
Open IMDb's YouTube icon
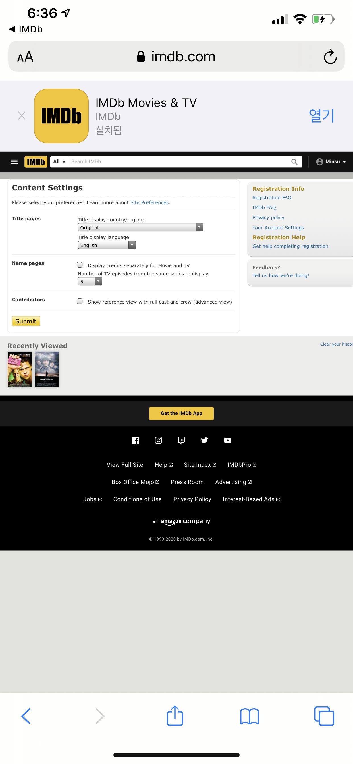click(228, 441)
